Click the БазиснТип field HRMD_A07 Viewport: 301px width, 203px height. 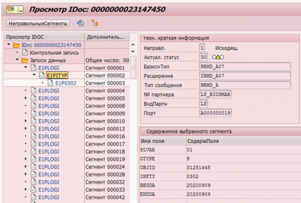click(x=212, y=67)
